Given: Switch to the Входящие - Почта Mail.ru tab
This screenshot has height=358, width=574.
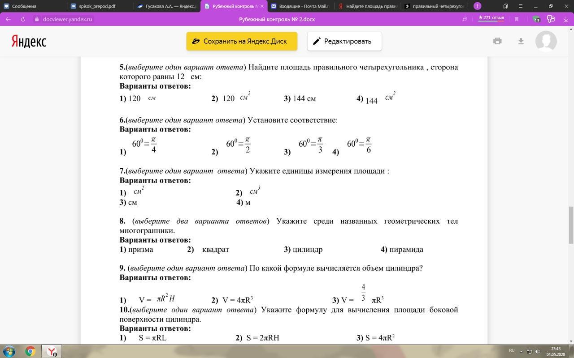Looking at the screenshot, I should [300, 6].
